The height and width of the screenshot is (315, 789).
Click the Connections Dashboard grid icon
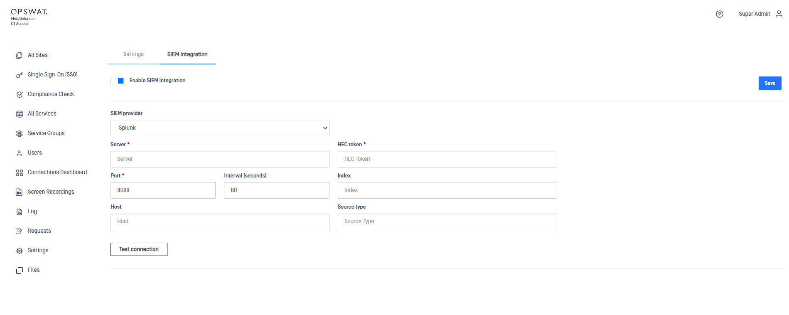19,172
